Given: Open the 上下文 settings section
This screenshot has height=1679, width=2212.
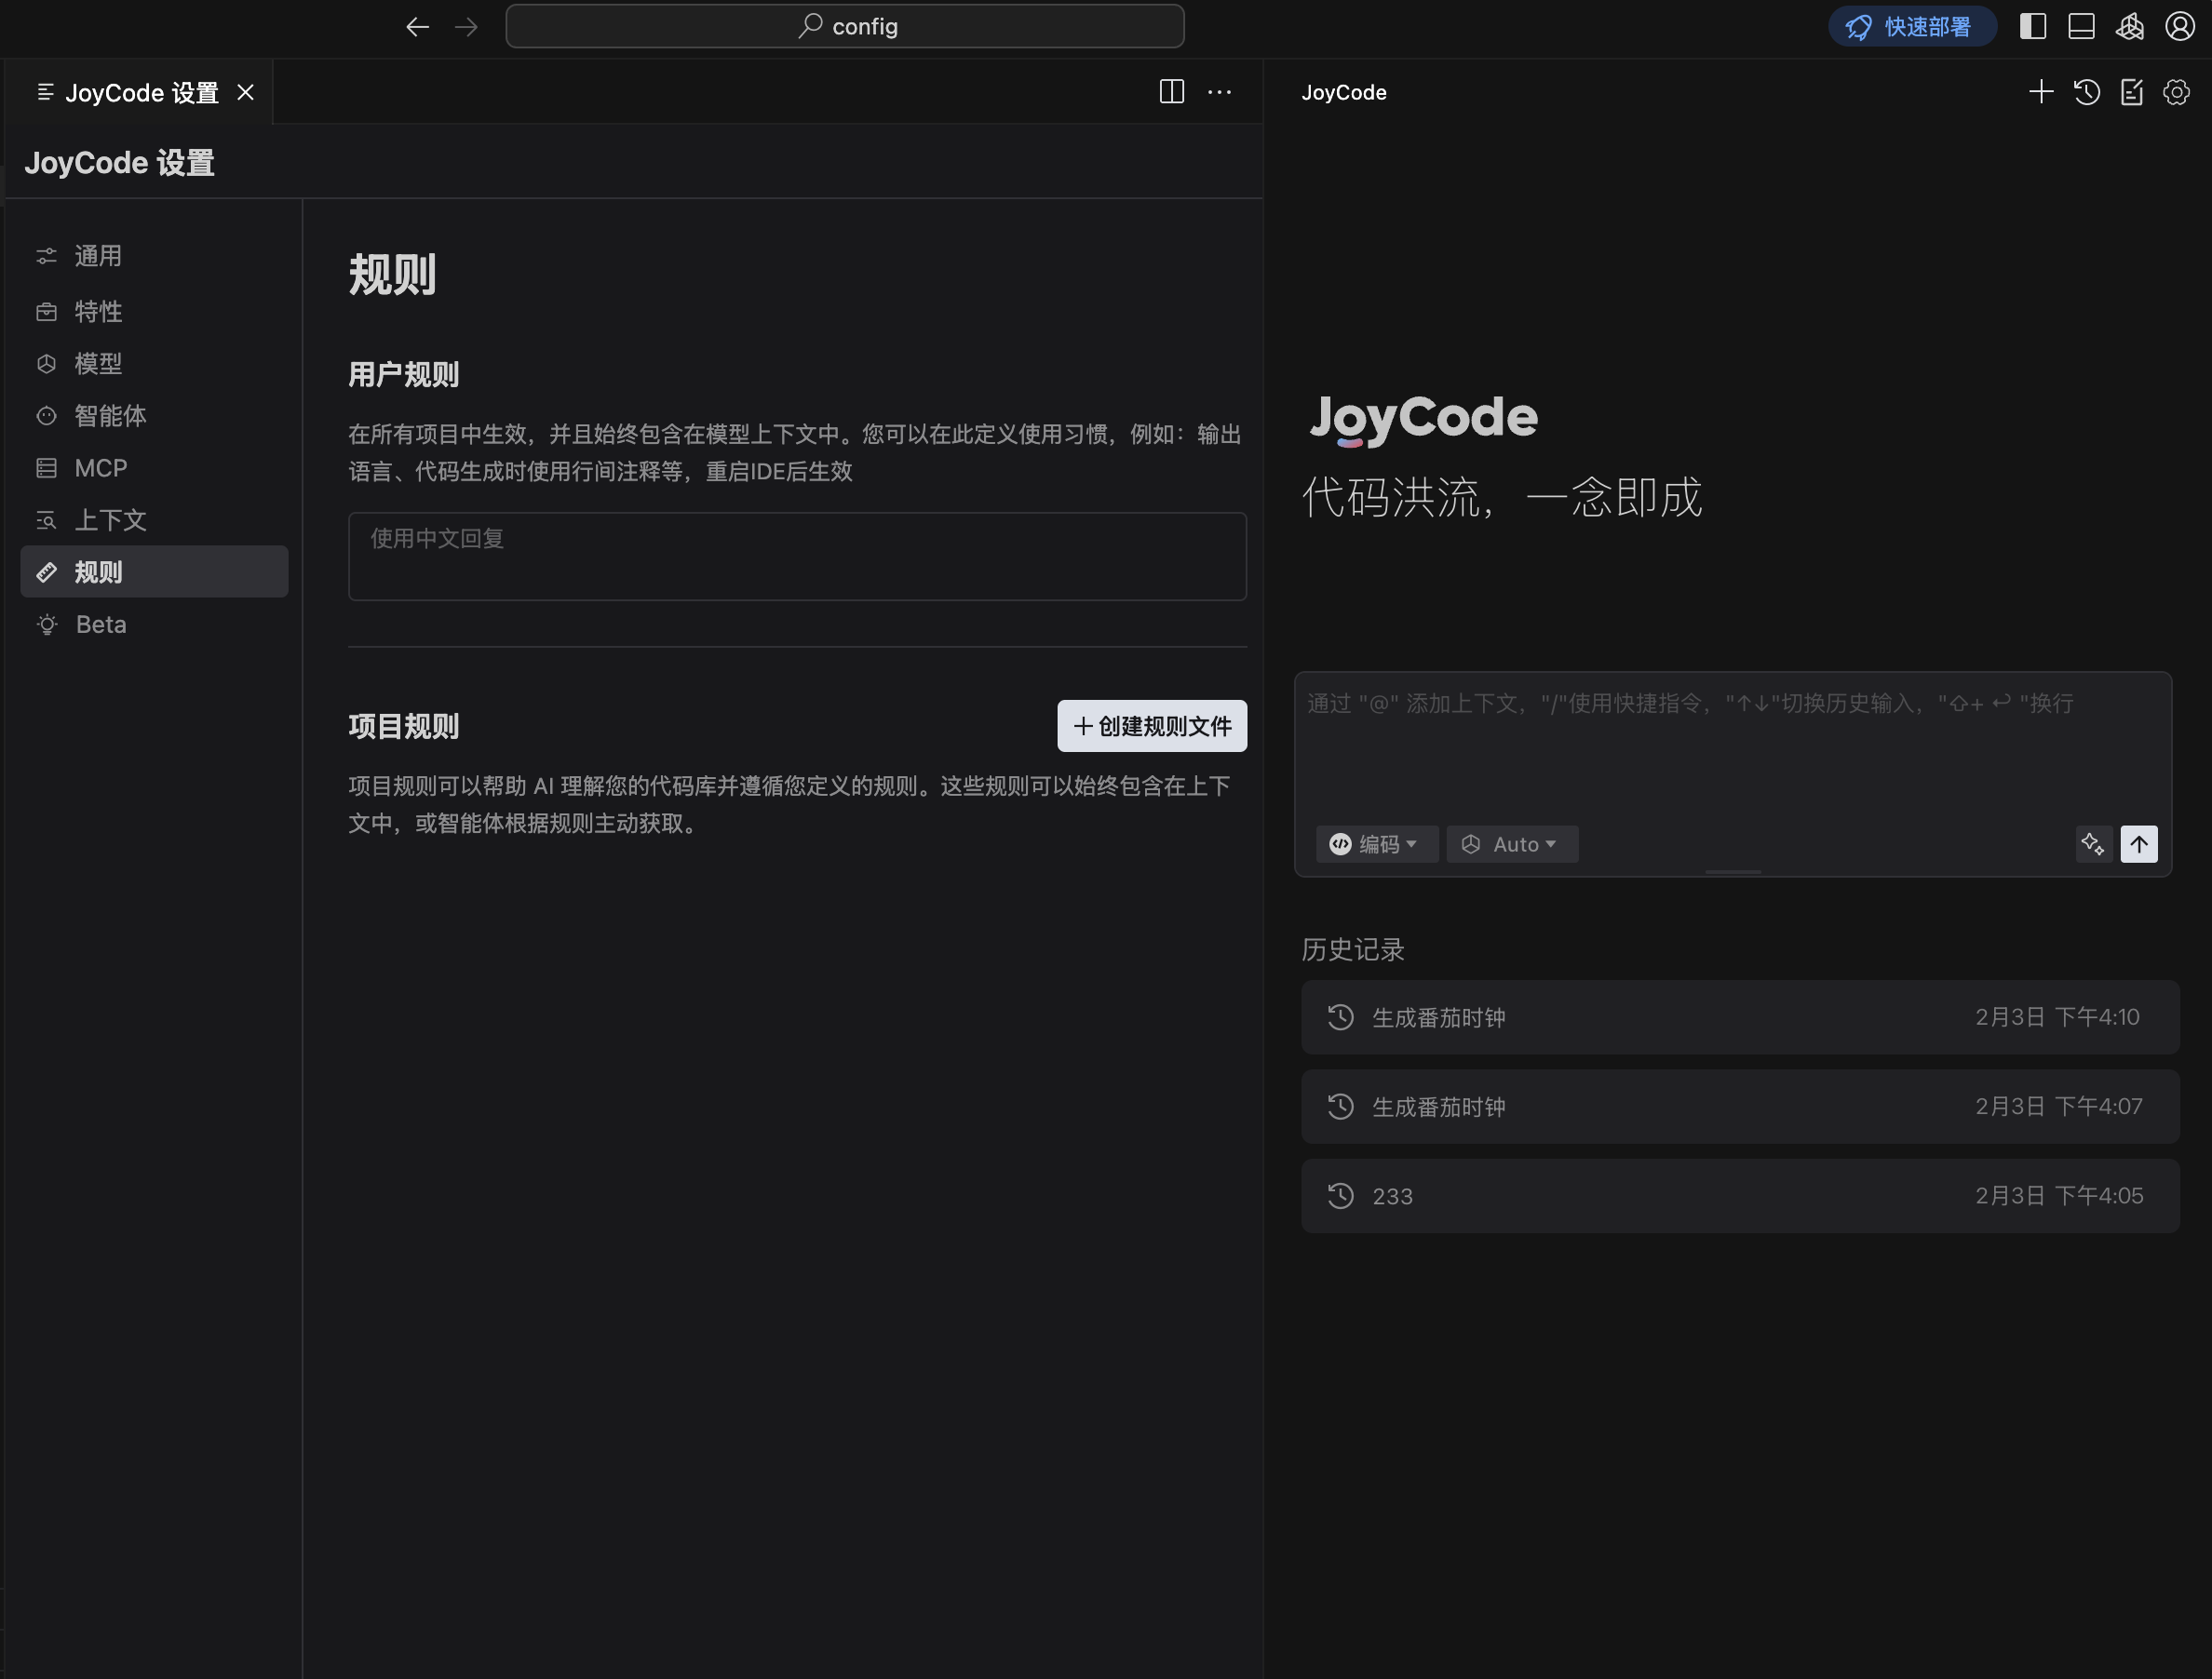Looking at the screenshot, I should (x=154, y=520).
